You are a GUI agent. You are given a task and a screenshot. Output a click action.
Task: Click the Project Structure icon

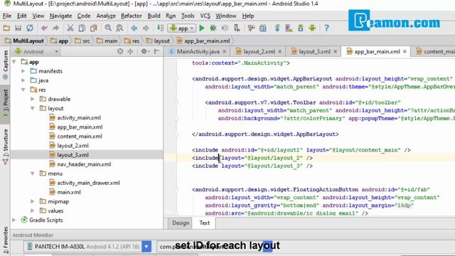(x=263, y=28)
